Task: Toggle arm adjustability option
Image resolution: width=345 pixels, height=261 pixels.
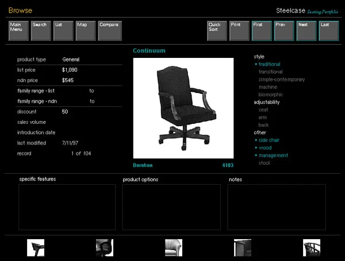Action: 263,118
